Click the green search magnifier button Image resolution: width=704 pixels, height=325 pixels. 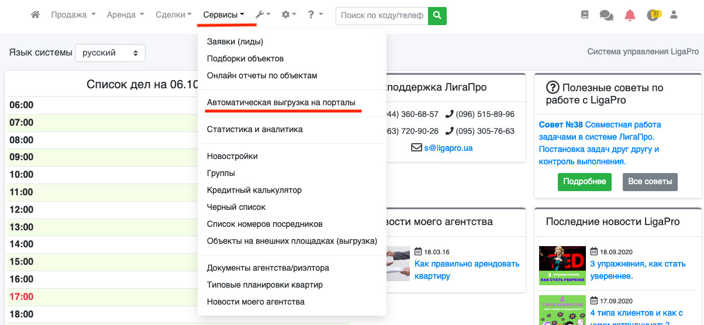[437, 16]
